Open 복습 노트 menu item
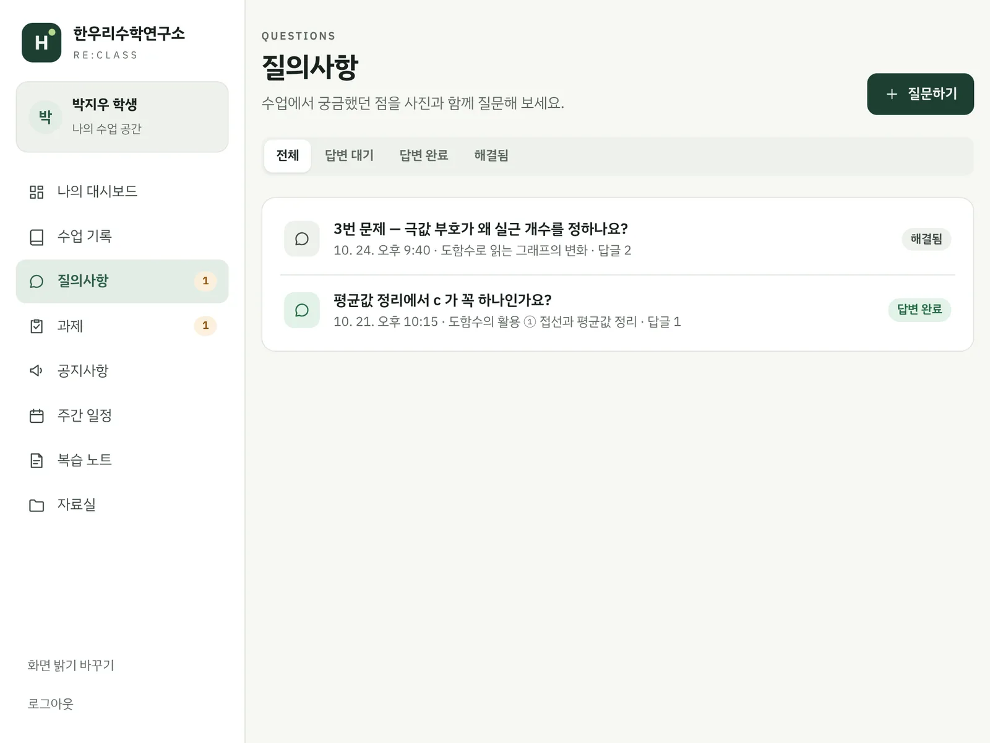990x743 pixels. [x=122, y=460]
